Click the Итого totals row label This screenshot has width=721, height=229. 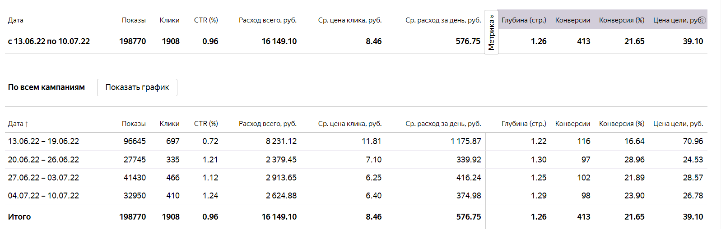click(x=19, y=217)
